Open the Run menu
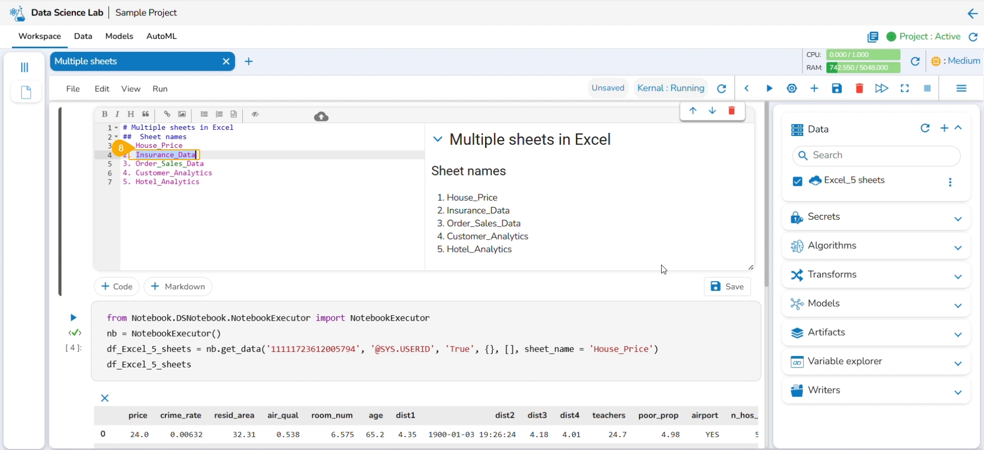 (160, 89)
